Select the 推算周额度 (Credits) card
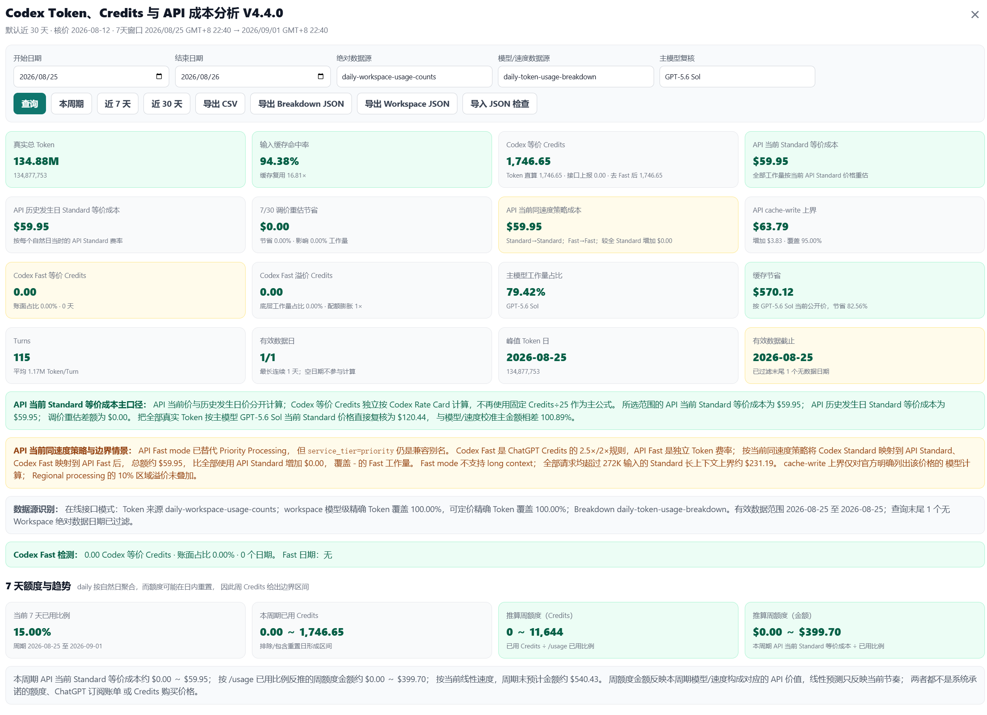 (618, 630)
